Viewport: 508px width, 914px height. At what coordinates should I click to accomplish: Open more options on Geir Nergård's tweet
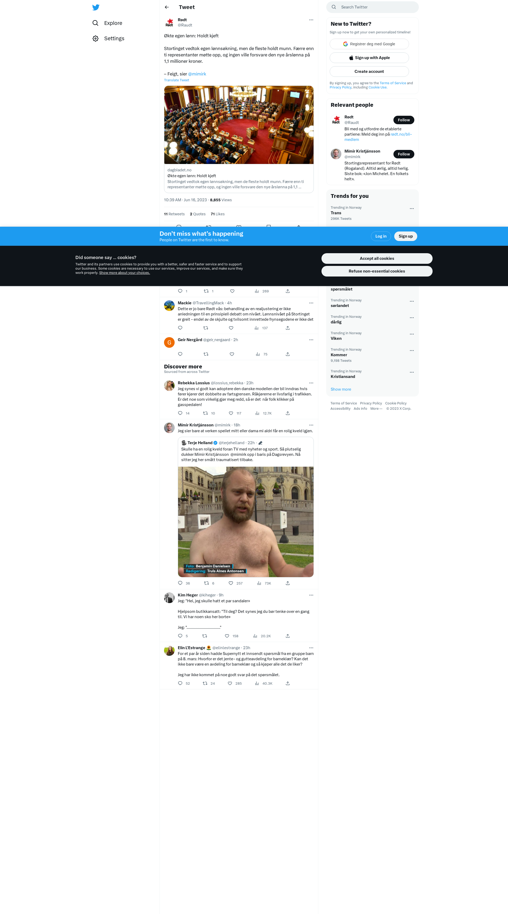(311, 340)
